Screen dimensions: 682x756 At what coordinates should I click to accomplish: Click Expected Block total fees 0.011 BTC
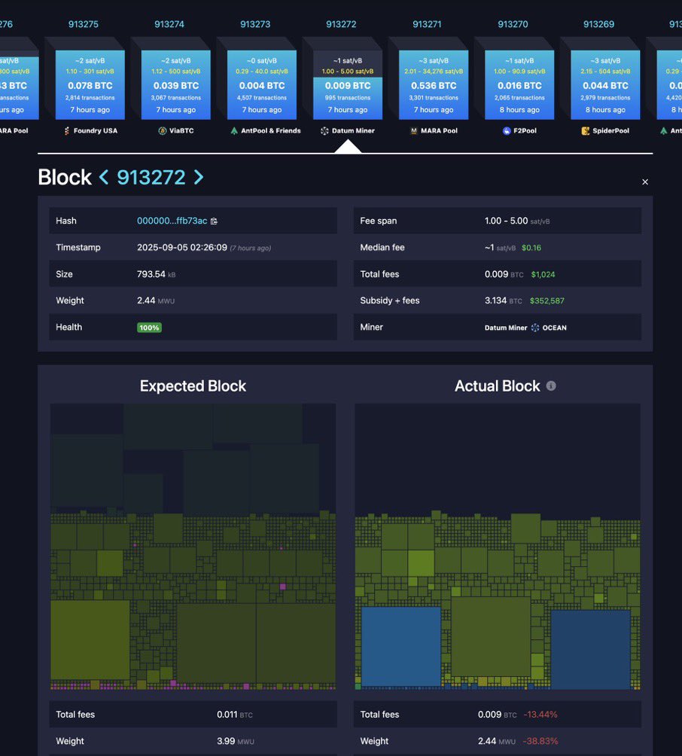coord(234,715)
